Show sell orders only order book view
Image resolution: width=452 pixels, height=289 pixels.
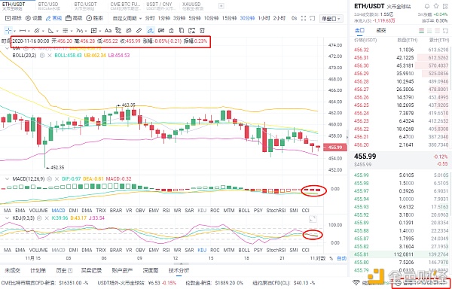click(x=437, y=31)
